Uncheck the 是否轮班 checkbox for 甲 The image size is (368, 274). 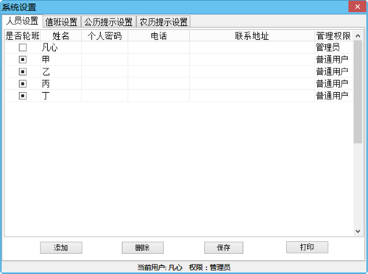[23, 60]
